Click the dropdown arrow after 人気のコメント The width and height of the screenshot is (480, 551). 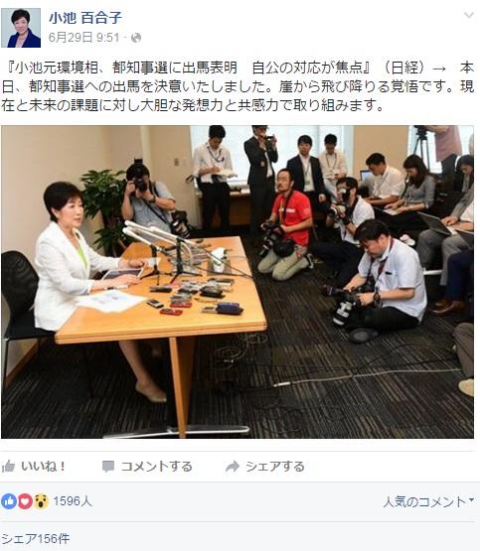[471, 500]
